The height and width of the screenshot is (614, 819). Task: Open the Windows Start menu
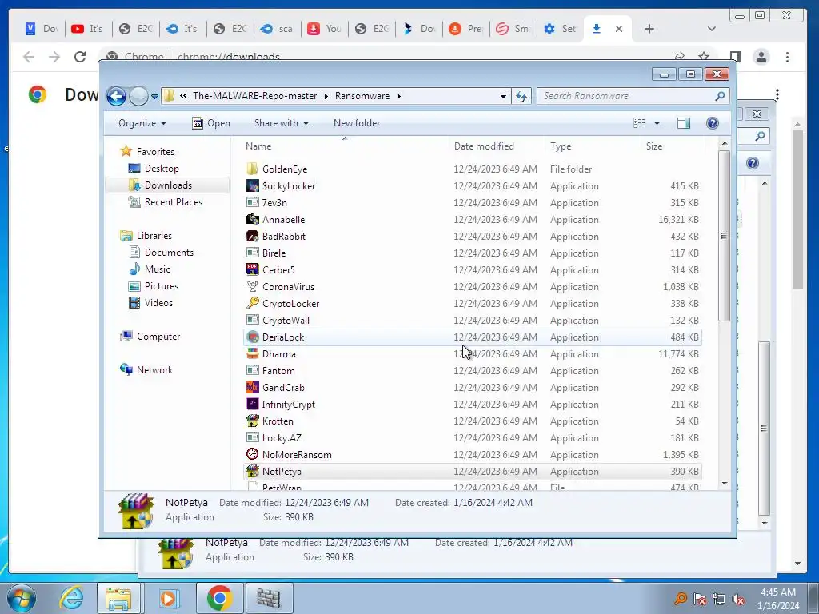[22, 598]
